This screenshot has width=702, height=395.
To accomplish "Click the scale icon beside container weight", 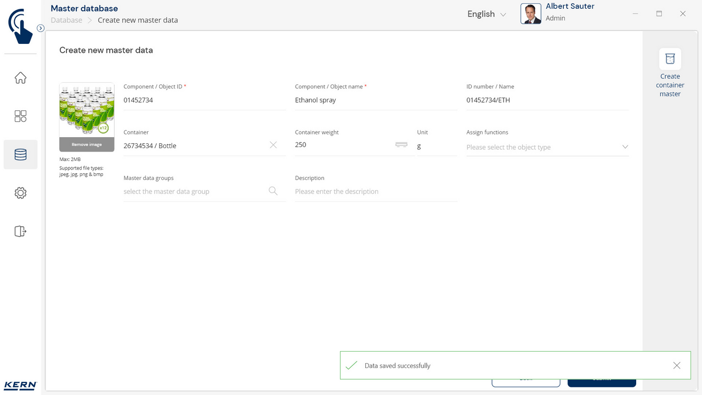I will click(x=401, y=145).
